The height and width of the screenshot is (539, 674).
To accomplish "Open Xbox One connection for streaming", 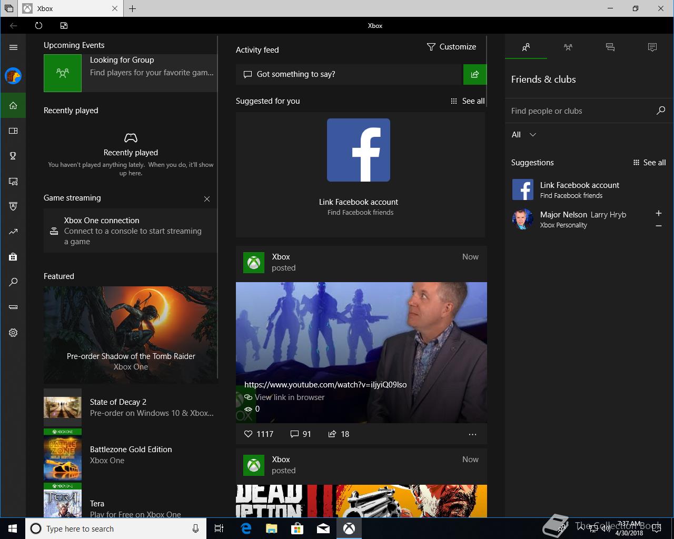I will click(130, 231).
